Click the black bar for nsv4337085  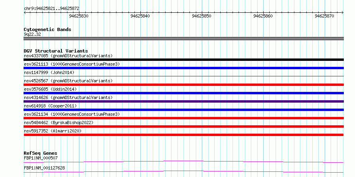point(183,60)
